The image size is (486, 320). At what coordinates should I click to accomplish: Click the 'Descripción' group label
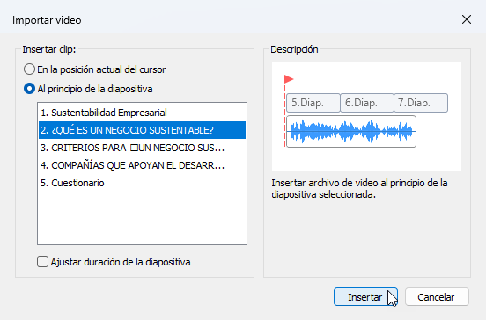(x=294, y=49)
